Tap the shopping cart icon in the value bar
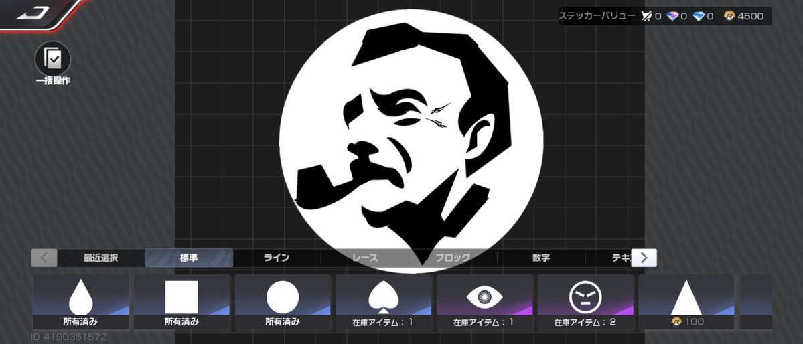Screen dimensions: 803x344 coord(646,16)
